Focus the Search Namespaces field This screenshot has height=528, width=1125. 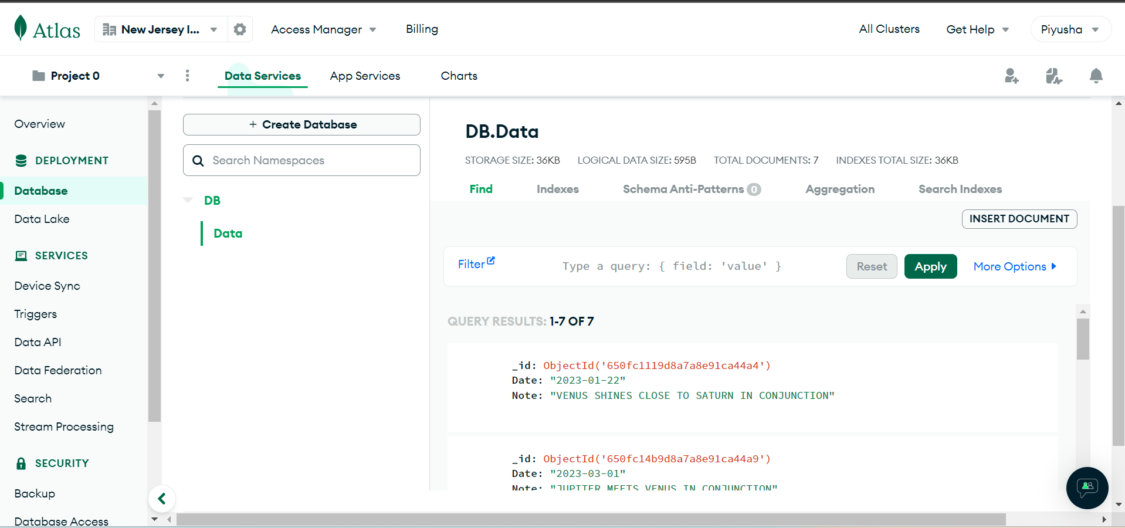(x=301, y=160)
